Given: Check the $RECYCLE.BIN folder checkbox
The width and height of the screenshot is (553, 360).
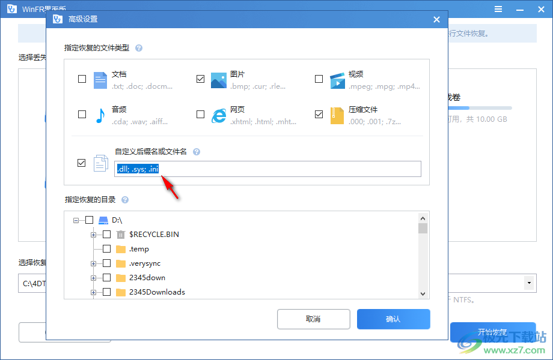Looking at the screenshot, I should pos(106,234).
